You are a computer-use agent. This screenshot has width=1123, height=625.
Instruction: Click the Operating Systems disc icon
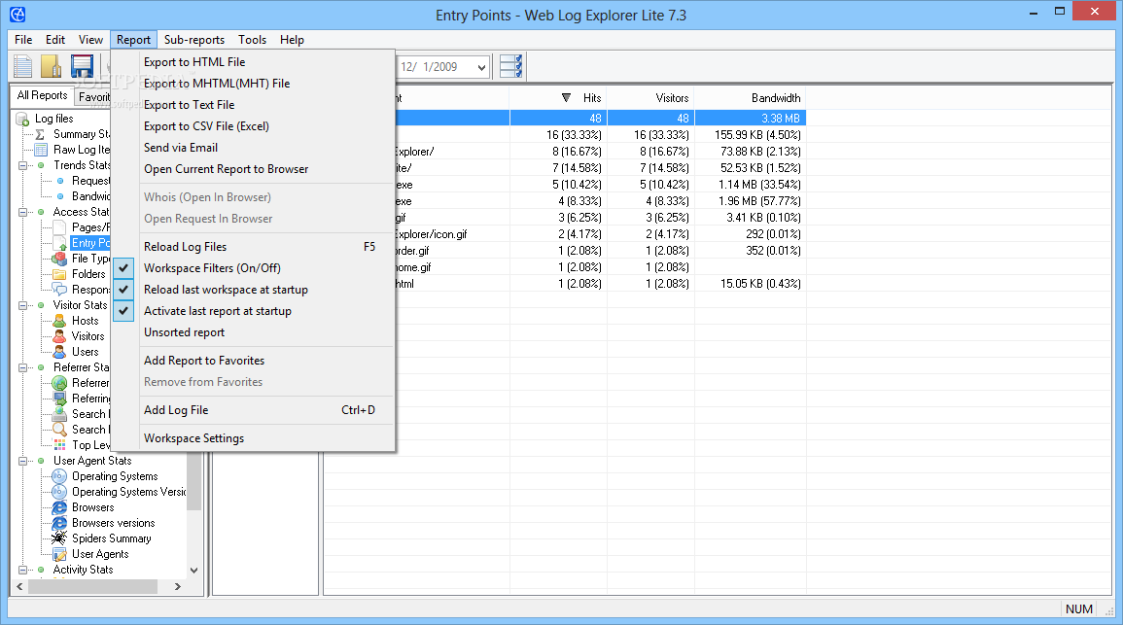[x=59, y=476]
